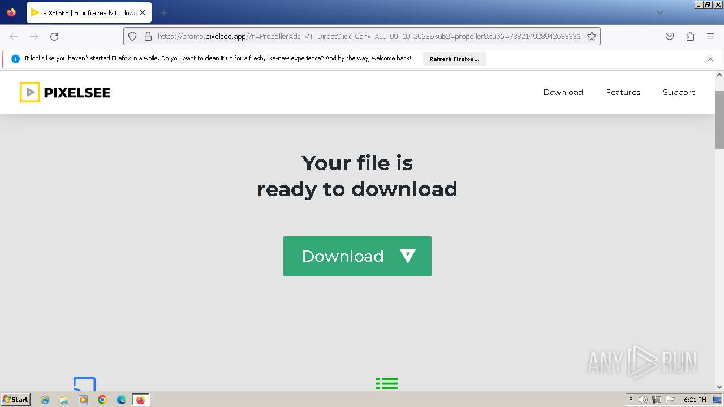
Task: Click the Refresh Firefox button
Action: tap(454, 59)
